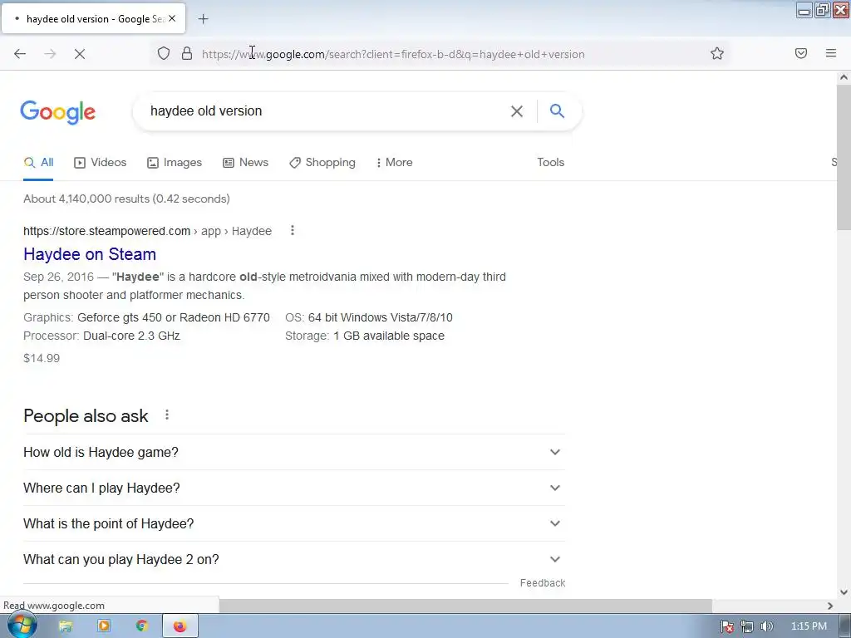Screen dimensions: 851x638
Task: Select the haydee old version browser tab
Action: point(93,18)
